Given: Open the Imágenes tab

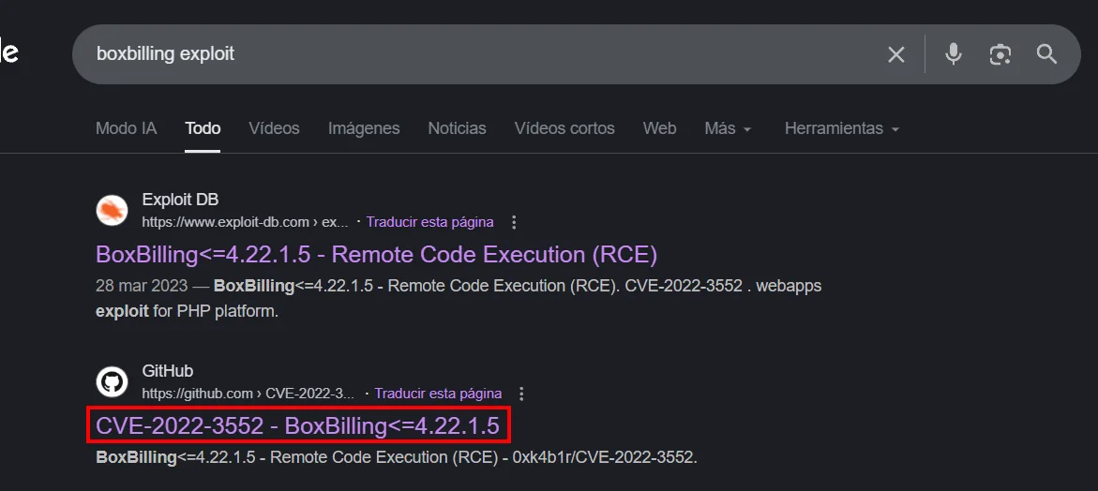Looking at the screenshot, I should [364, 128].
